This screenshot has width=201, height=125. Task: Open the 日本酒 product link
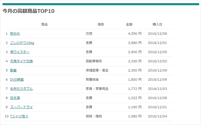coord(15,98)
